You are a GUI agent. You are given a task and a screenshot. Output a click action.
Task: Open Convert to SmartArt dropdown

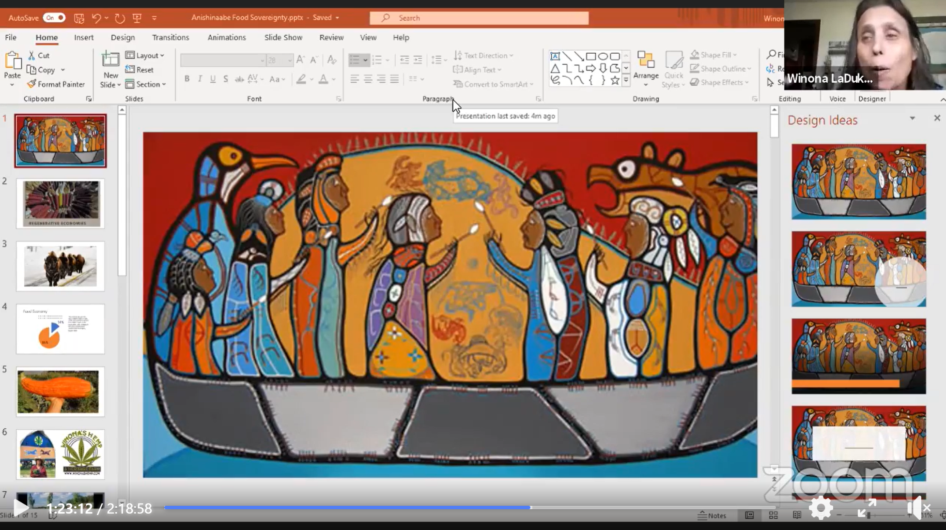[493, 84]
